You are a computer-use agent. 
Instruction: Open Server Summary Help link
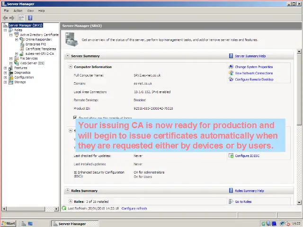(x=250, y=56)
